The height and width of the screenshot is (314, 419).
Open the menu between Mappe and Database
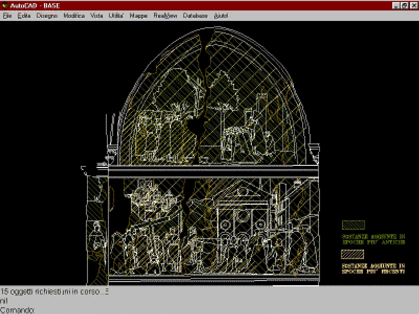166,16
